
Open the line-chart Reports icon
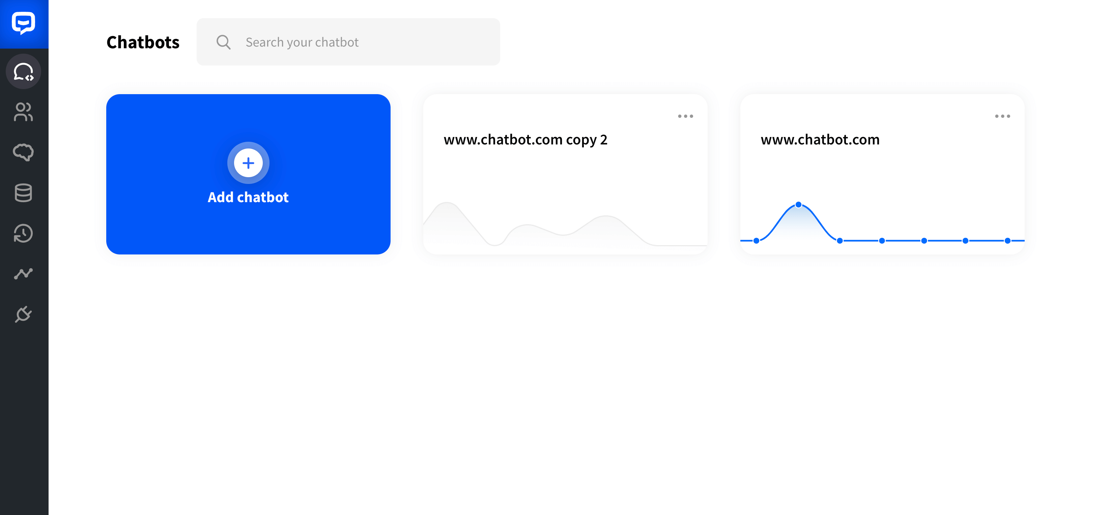(24, 274)
